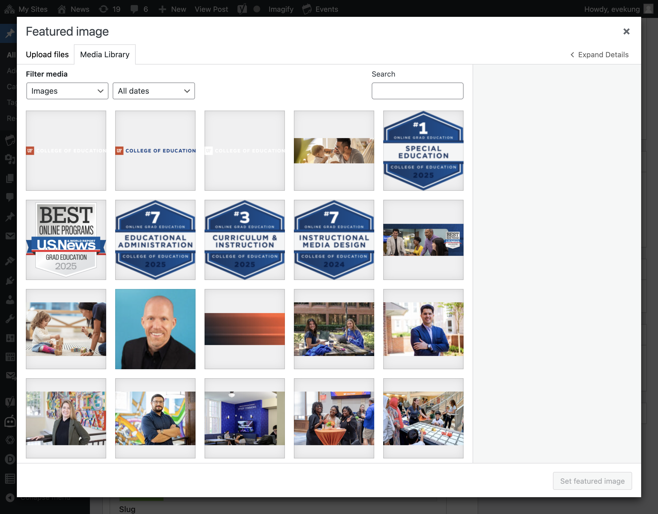Viewport: 658px width, 514px height.
Task: Select the bearded man with crossed arms photo
Action: [x=155, y=418]
